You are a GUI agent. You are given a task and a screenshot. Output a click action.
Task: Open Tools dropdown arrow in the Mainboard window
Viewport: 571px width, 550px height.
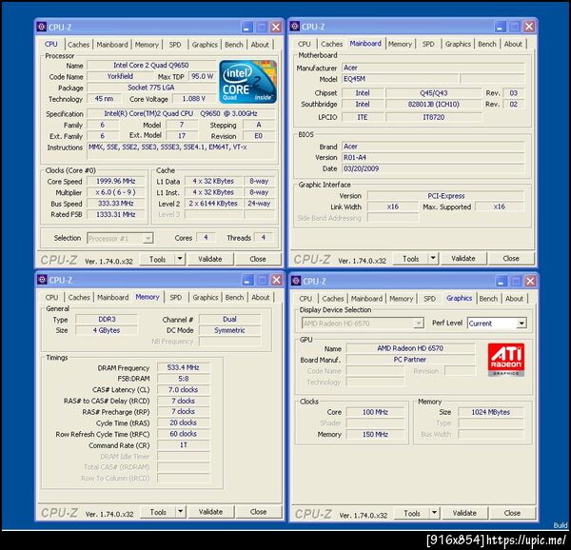click(x=433, y=259)
